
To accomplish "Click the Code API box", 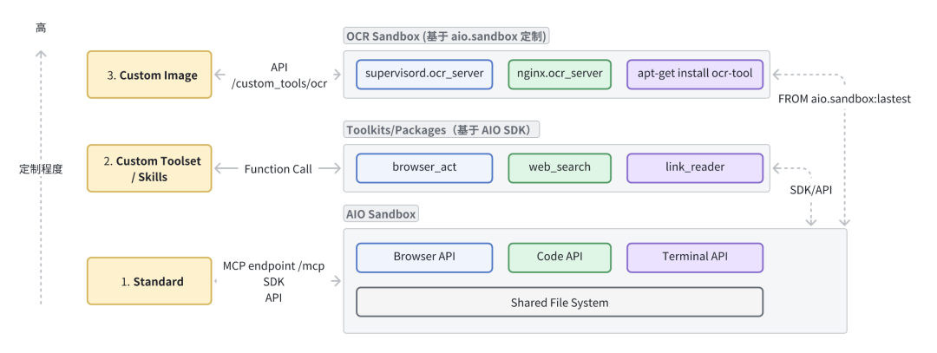I will (x=560, y=258).
